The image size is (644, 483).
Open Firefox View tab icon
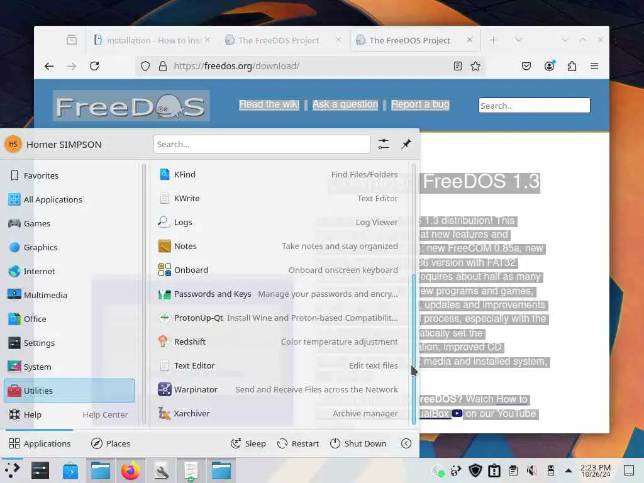[72, 40]
